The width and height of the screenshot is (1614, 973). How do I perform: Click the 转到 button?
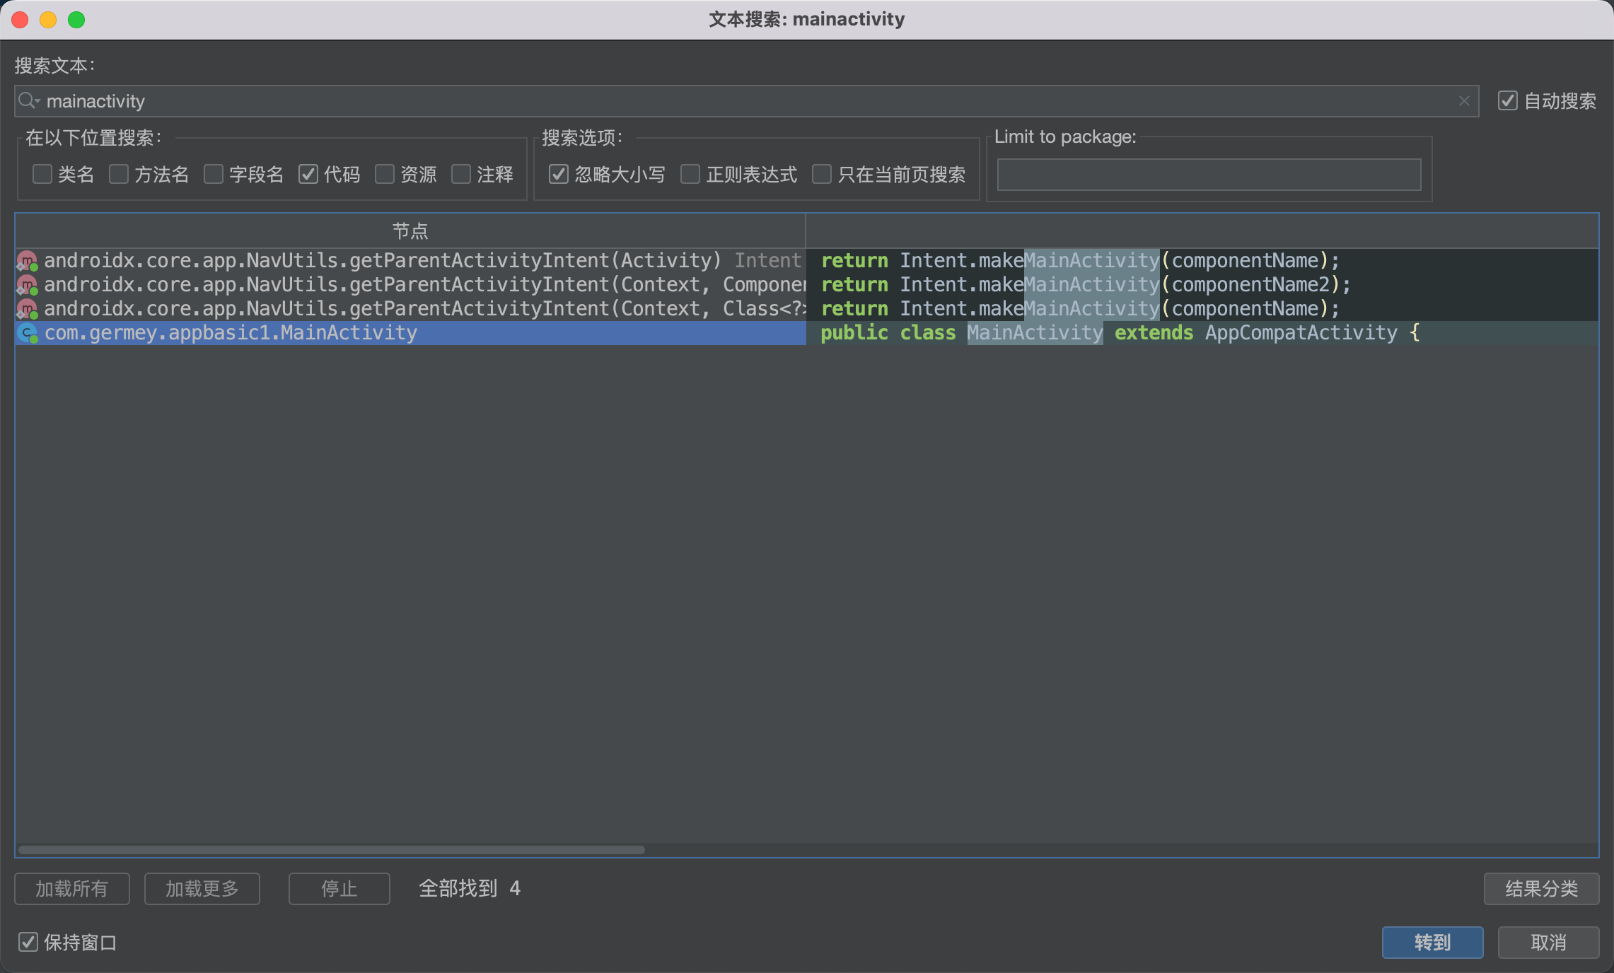[1432, 942]
